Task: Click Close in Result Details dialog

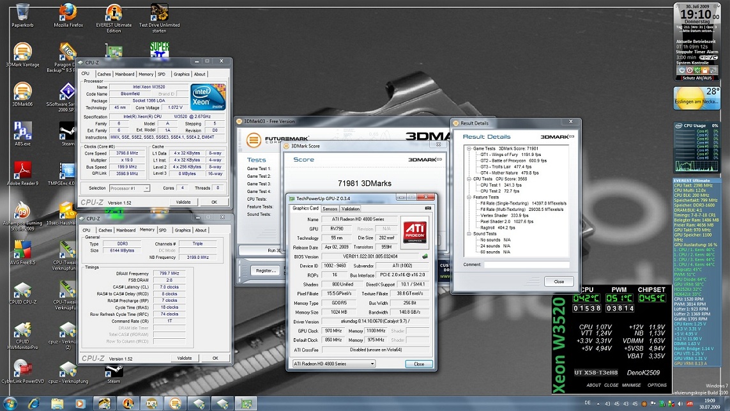Action: [559, 281]
